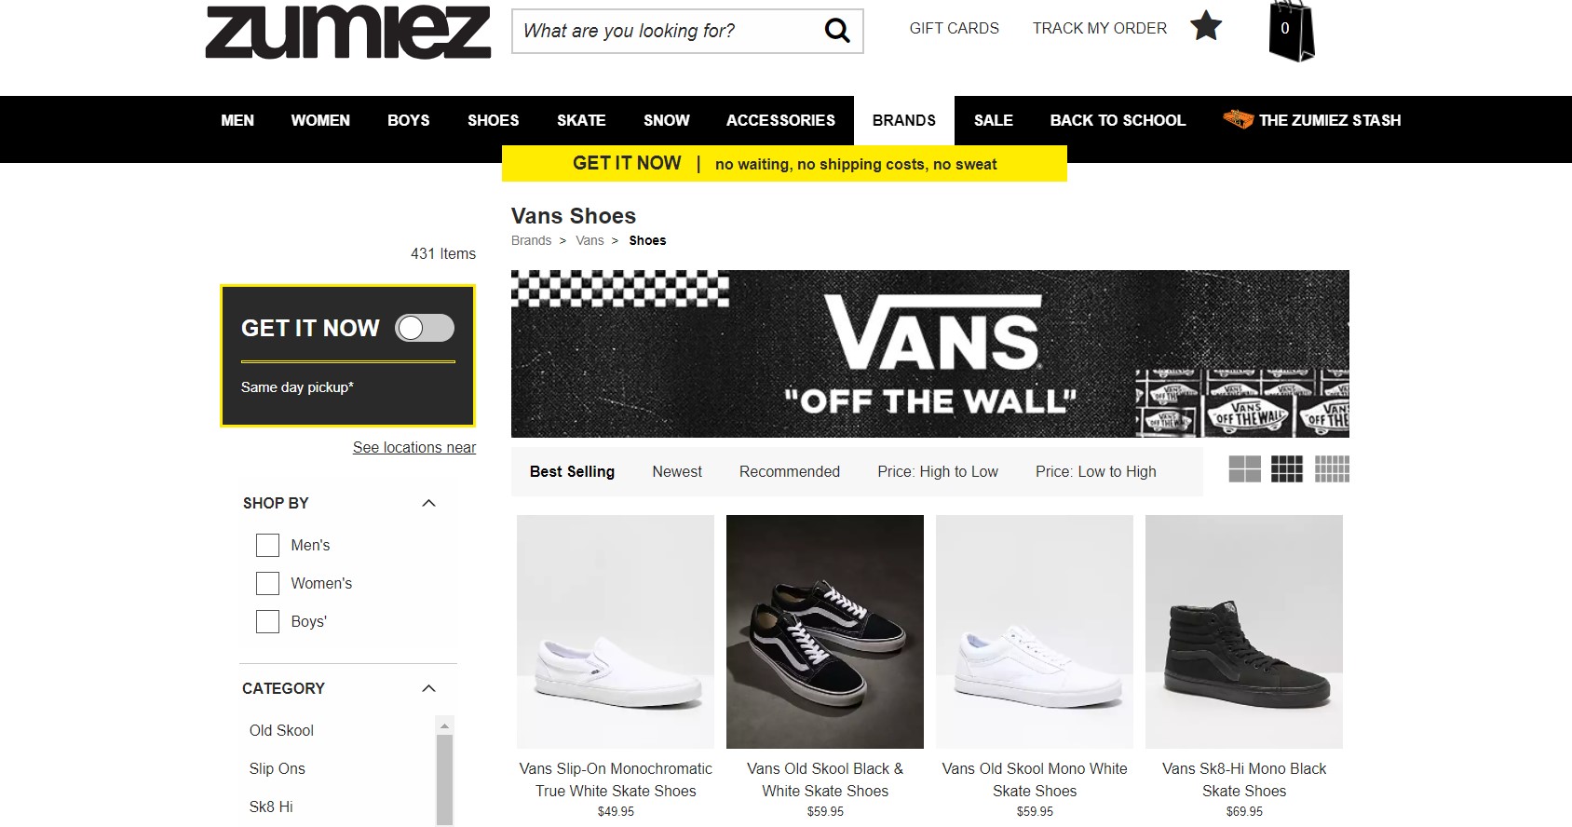Image resolution: width=1572 pixels, height=827 pixels.
Task: Click the search magnifying glass icon
Action: tap(835, 30)
